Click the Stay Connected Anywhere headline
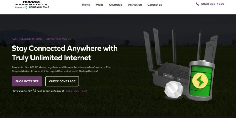Image resolution: width=236 pixels, height=118 pixels. click(x=65, y=53)
